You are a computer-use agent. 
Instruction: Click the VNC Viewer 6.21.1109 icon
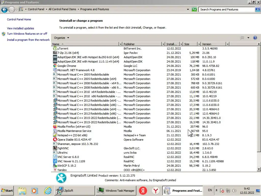pyautogui.click(x=55, y=161)
